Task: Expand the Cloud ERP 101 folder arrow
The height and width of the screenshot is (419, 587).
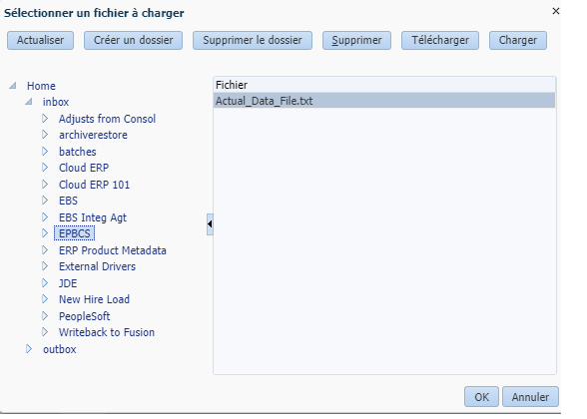Action: point(45,184)
